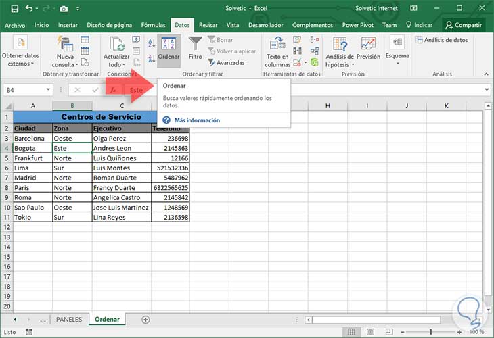Click the Análisis de datos button

click(442, 40)
